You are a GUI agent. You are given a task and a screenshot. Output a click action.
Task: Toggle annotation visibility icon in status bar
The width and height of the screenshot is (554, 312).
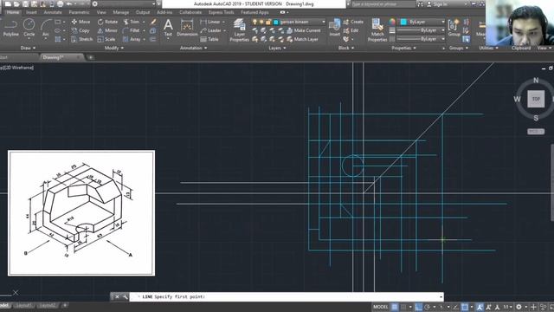[480, 307]
